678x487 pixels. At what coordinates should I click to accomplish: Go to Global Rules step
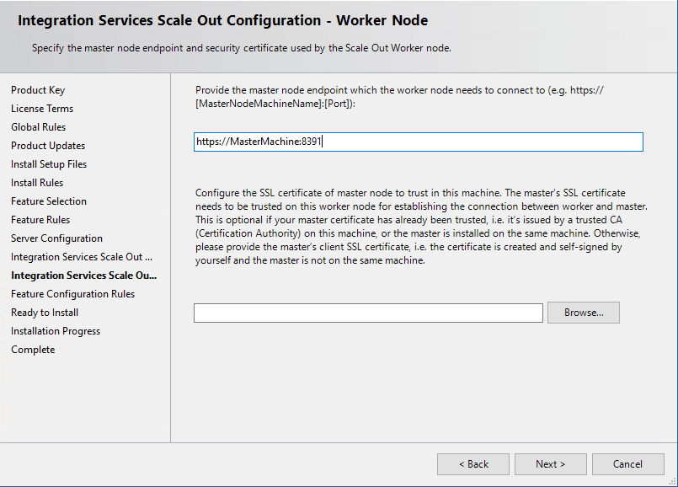[38, 126]
